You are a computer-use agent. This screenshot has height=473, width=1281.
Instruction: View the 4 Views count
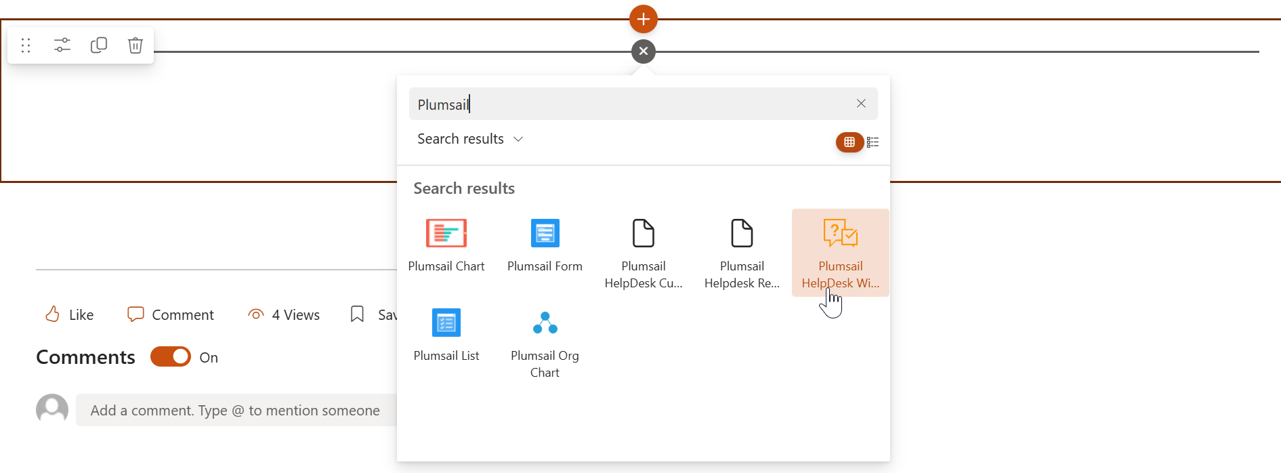point(284,314)
